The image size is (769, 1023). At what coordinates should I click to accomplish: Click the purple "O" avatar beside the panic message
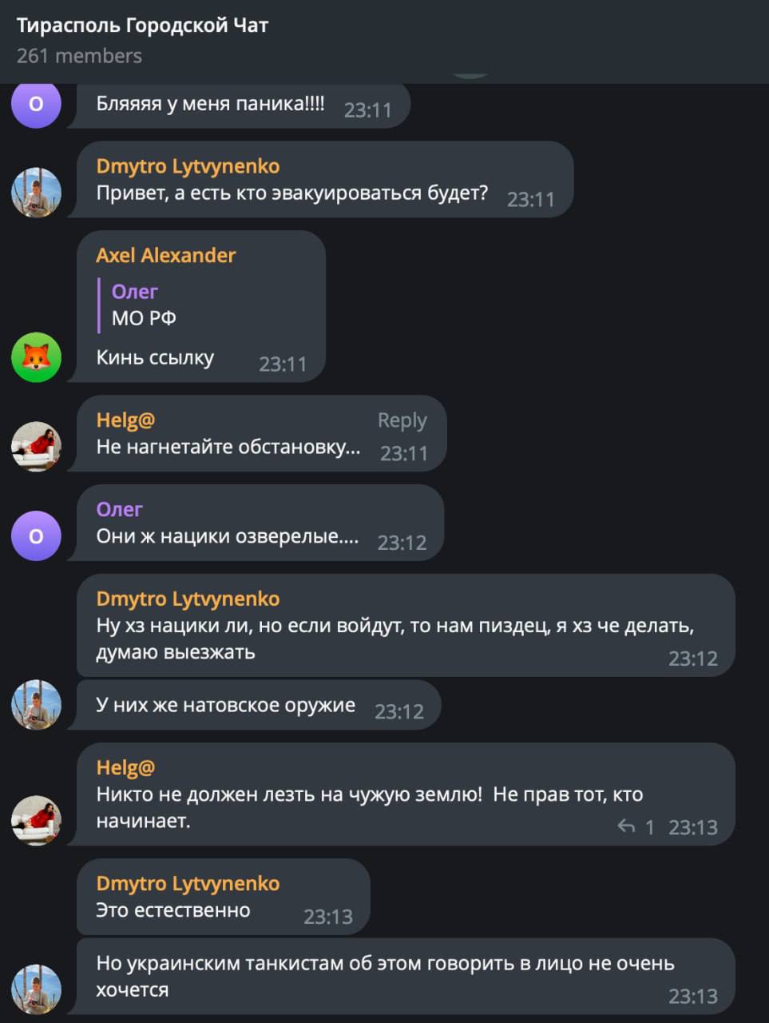[x=36, y=104]
